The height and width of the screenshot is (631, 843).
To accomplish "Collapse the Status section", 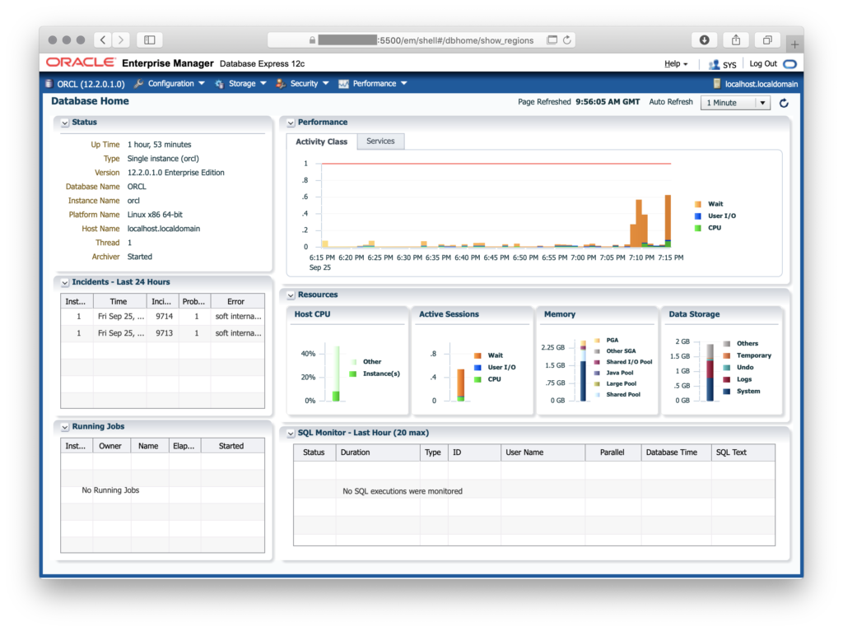I will point(64,123).
